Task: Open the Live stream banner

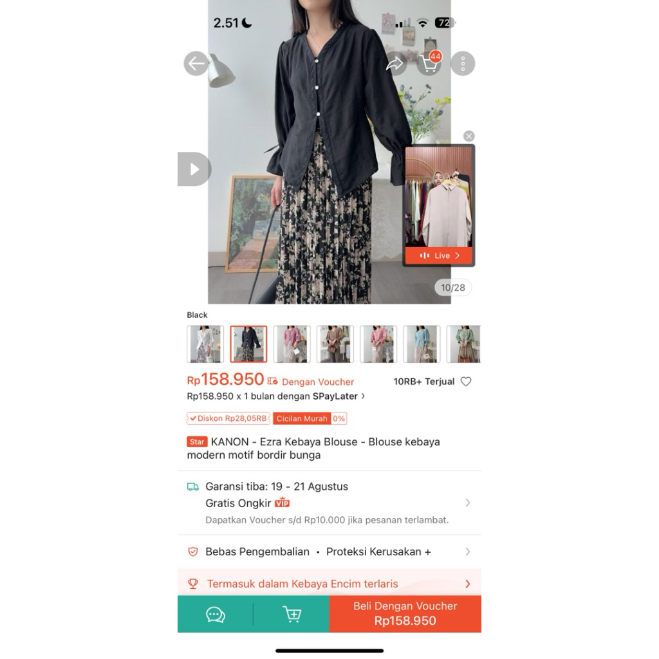Action: coord(439,255)
